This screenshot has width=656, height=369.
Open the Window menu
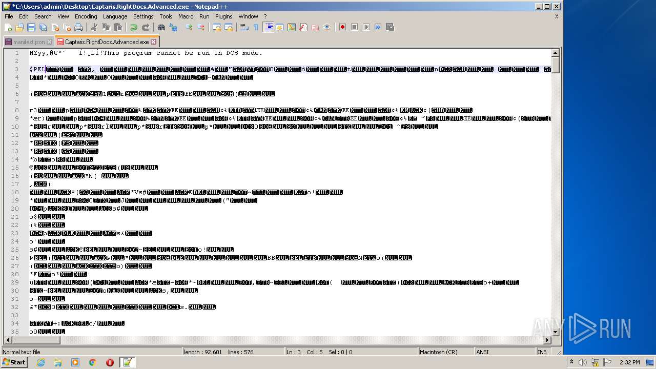coord(248,16)
